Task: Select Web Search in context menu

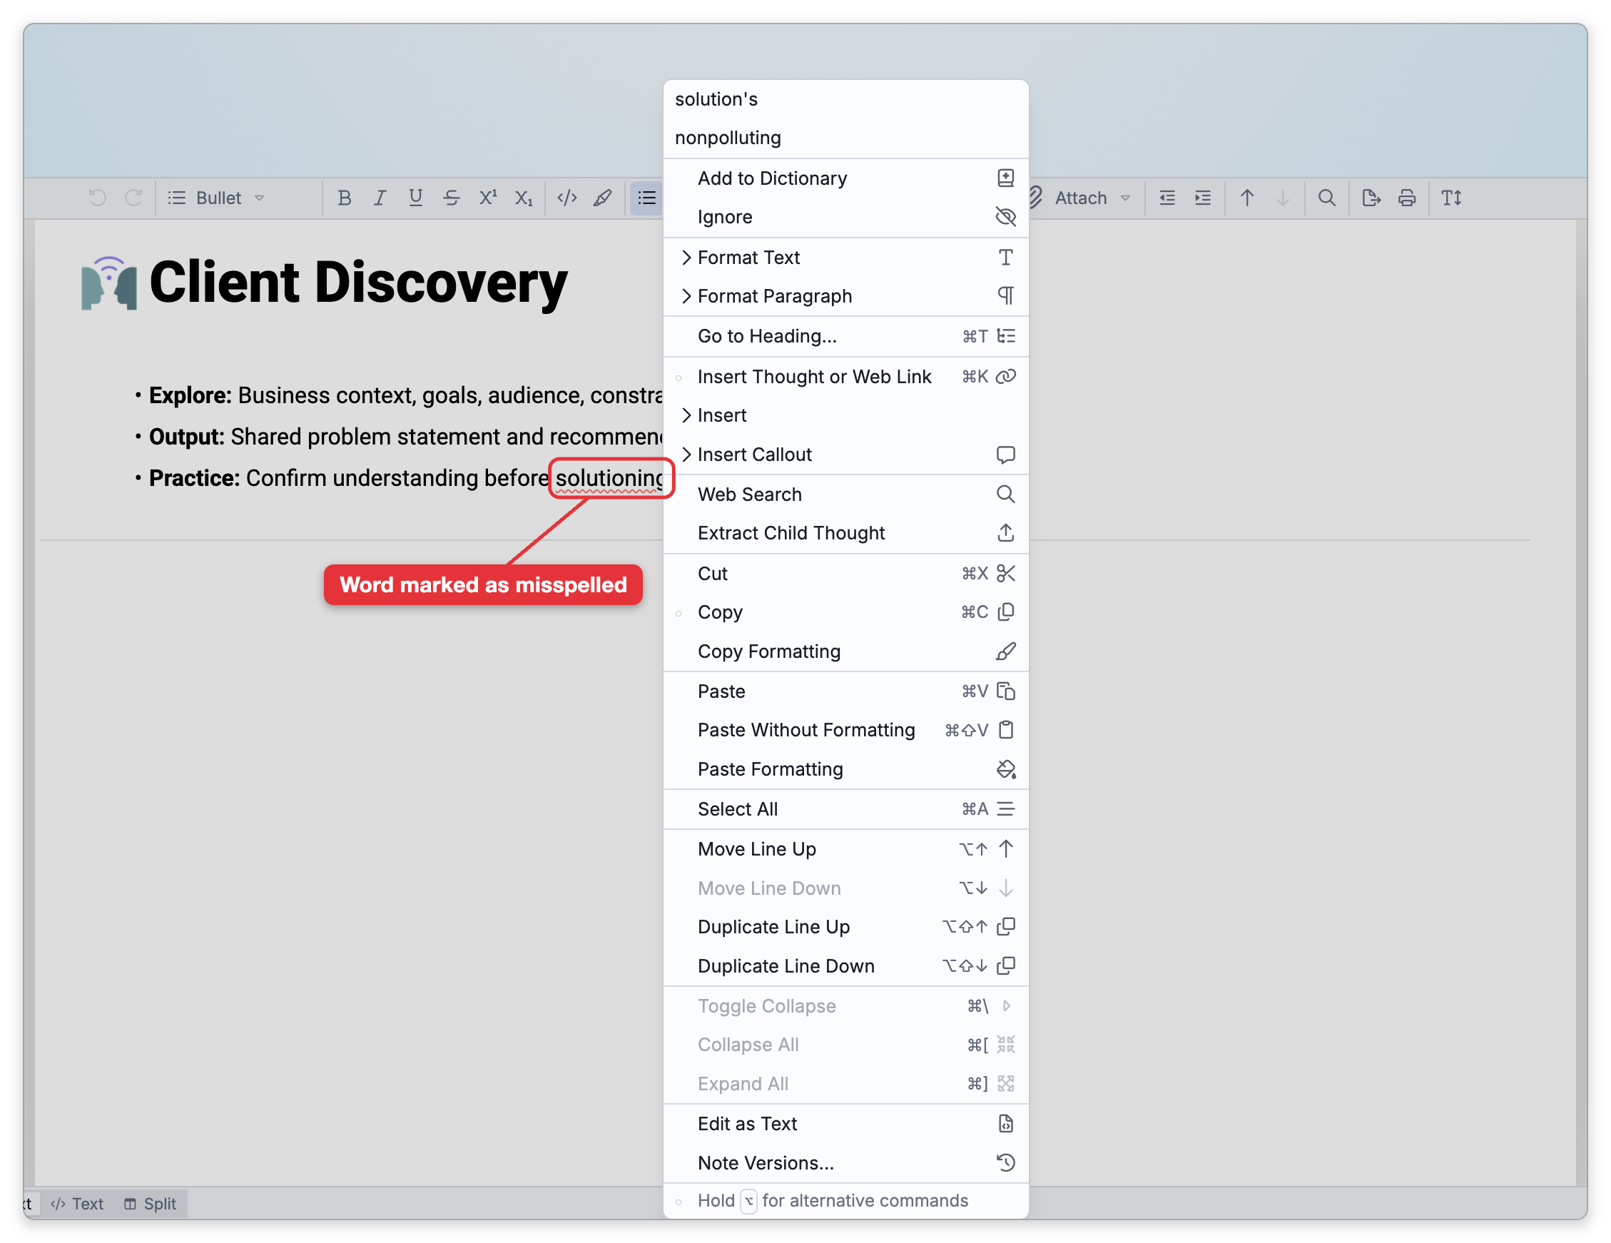Action: click(x=845, y=494)
